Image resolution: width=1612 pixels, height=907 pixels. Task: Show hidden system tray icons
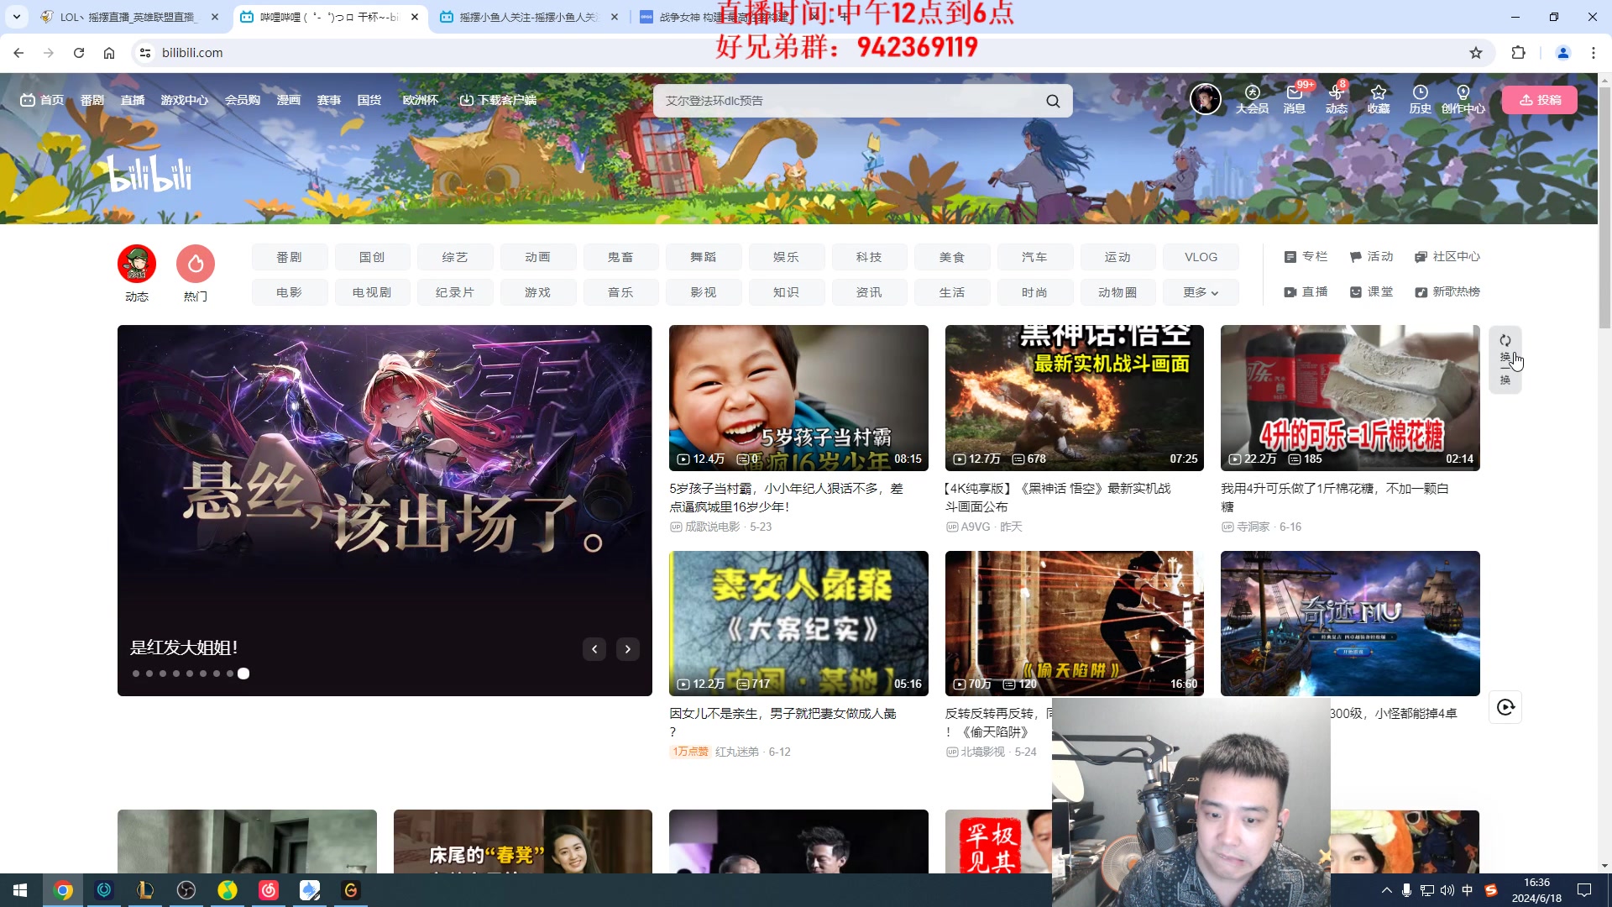pyautogui.click(x=1386, y=890)
